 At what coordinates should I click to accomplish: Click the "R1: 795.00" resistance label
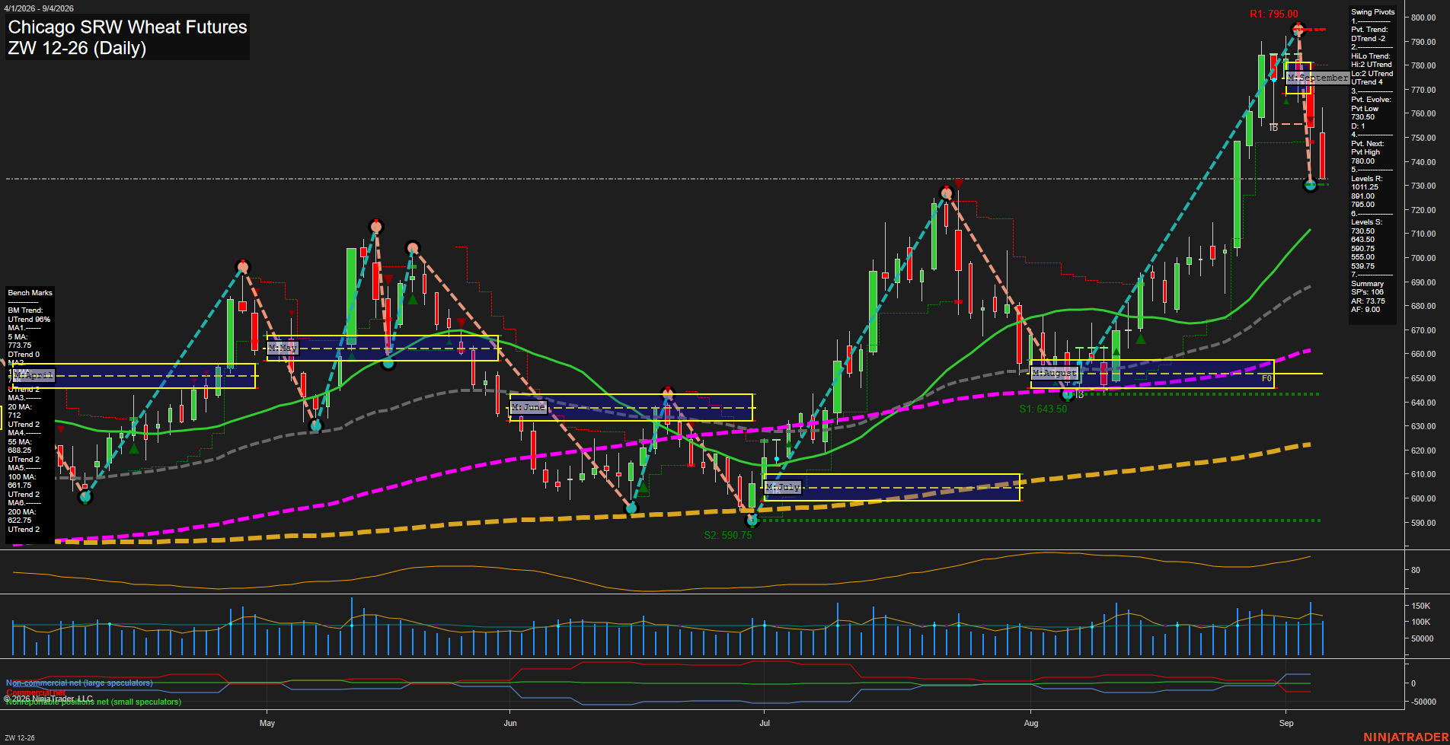tap(1273, 14)
